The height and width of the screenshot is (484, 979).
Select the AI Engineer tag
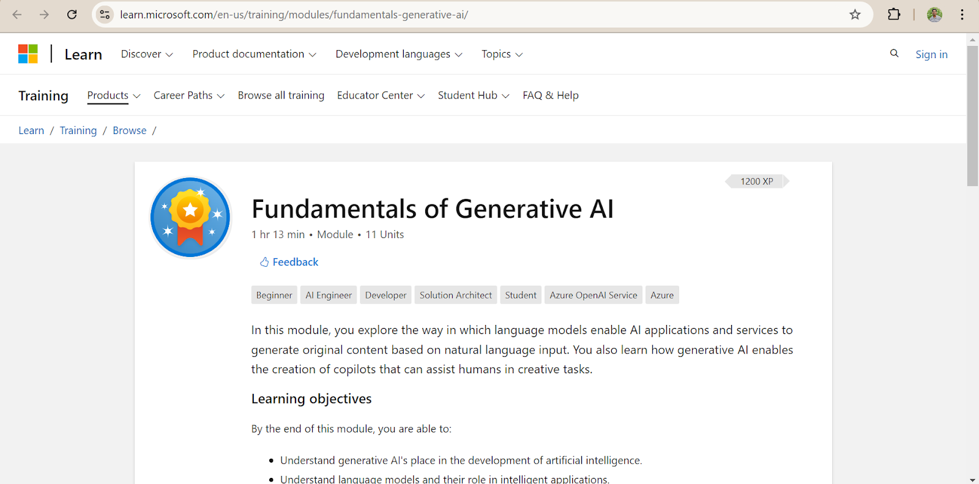[329, 295]
